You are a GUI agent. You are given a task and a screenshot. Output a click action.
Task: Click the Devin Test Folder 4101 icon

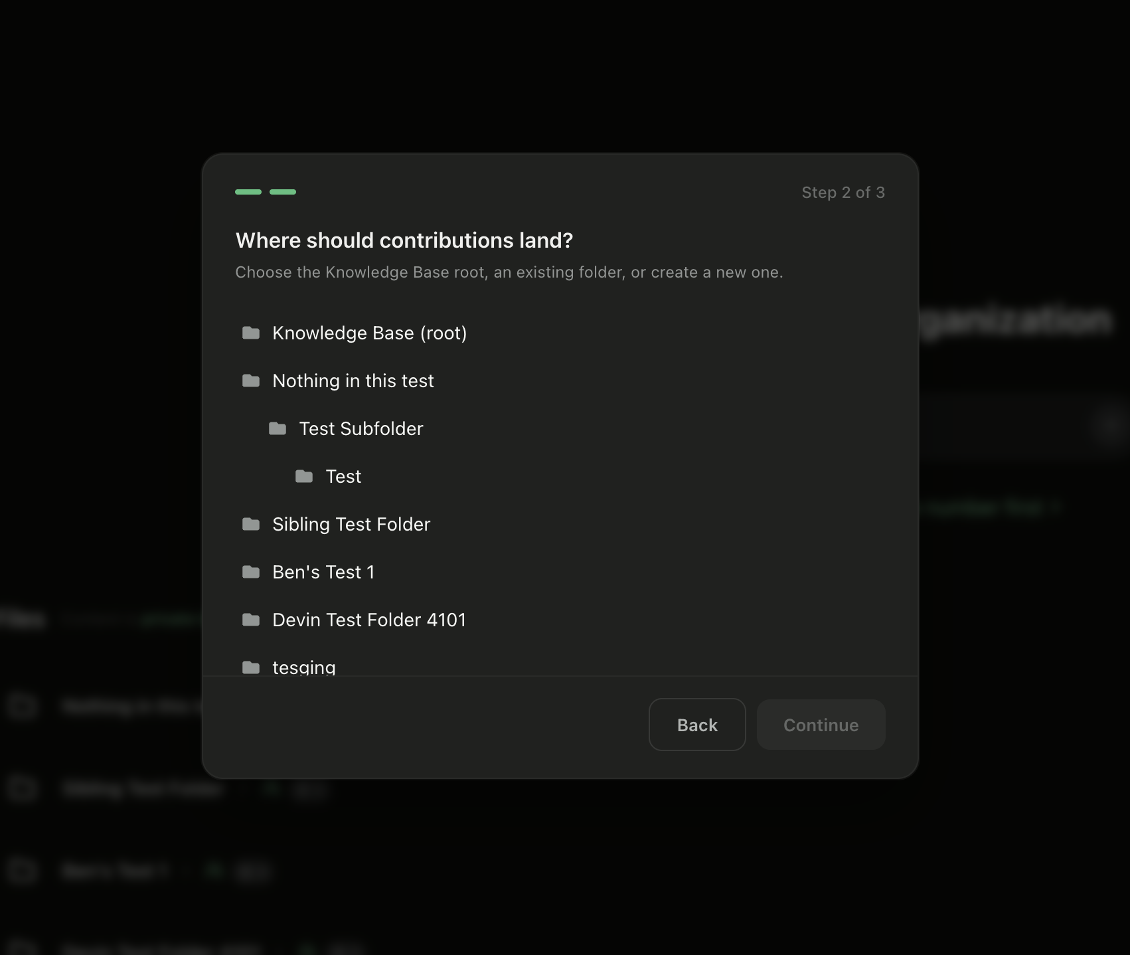[251, 620]
